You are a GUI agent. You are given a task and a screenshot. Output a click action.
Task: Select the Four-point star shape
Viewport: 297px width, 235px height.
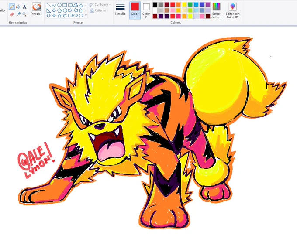point(54,16)
